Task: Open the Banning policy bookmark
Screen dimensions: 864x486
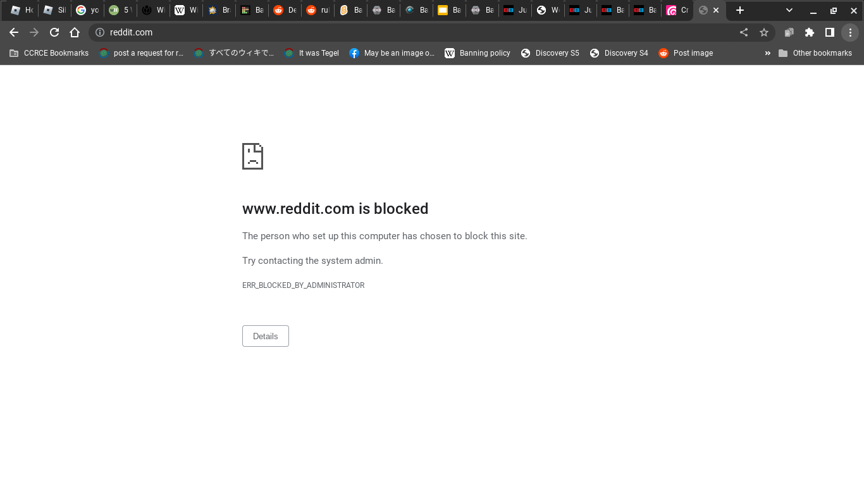Action: pyautogui.click(x=478, y=53)
